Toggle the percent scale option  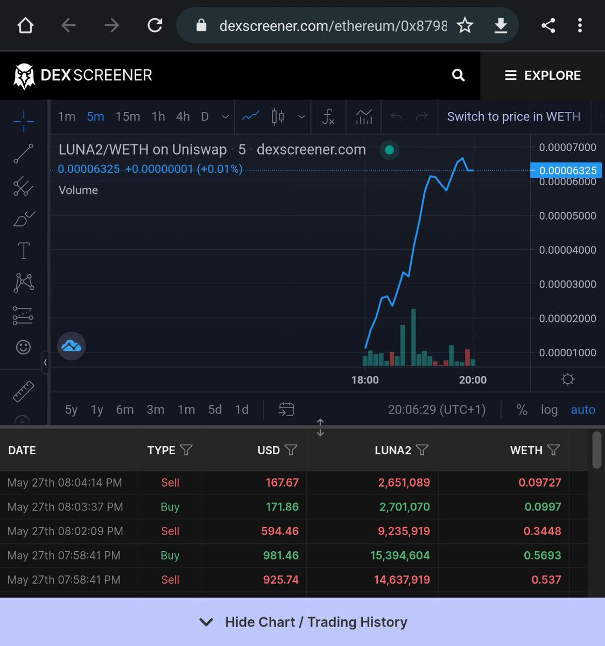(x=522, y=410)
